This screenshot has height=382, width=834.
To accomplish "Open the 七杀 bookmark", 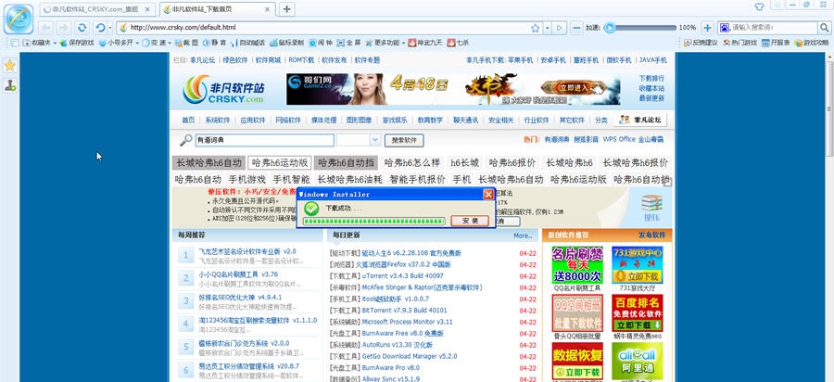I will (x=458, y=43).
